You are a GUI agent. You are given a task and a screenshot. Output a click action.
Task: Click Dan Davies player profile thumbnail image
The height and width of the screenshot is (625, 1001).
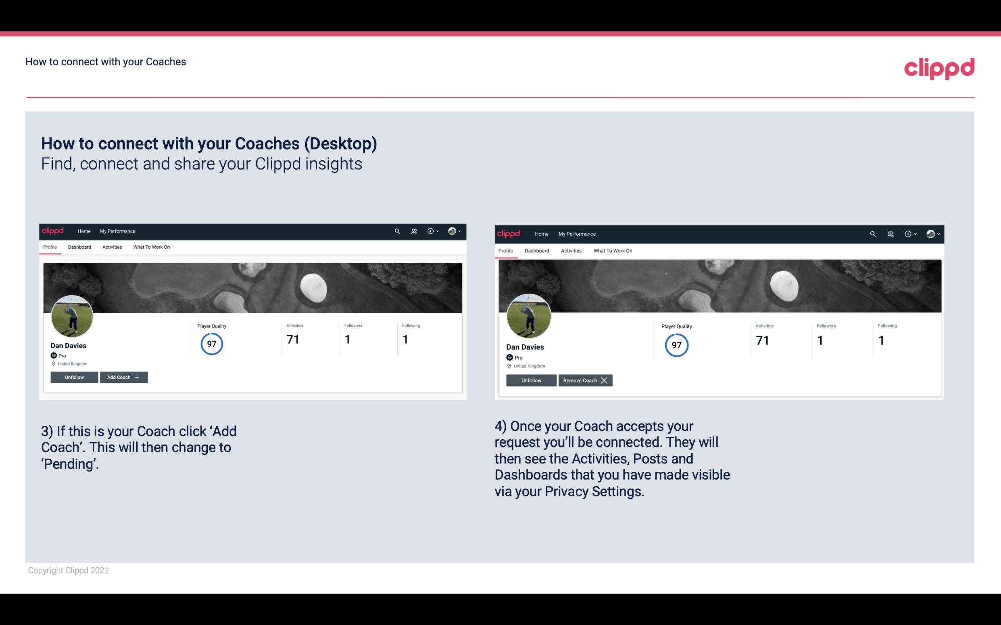(72, 316)
